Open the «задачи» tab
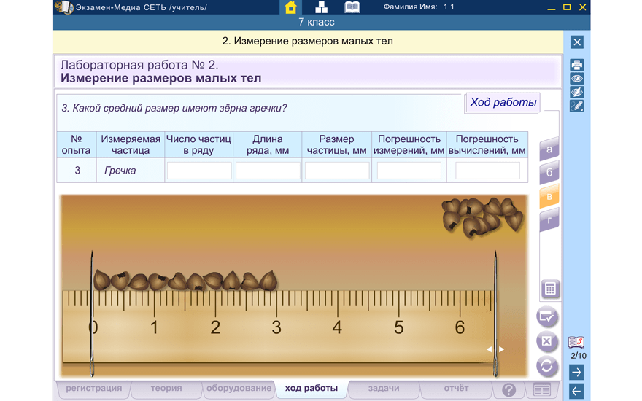Viewport: 642px width, 401px height. click(x=384, y=389)
